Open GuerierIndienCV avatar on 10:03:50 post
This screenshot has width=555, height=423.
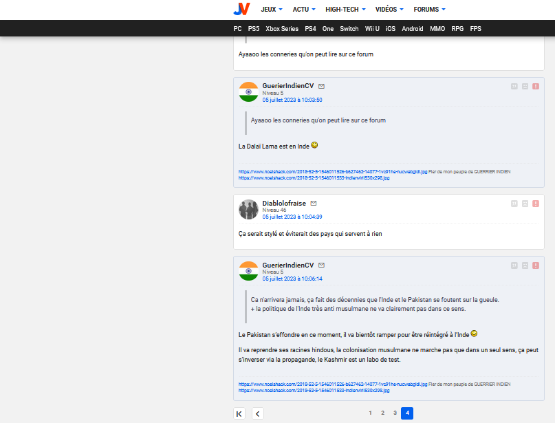coord(248,92)
